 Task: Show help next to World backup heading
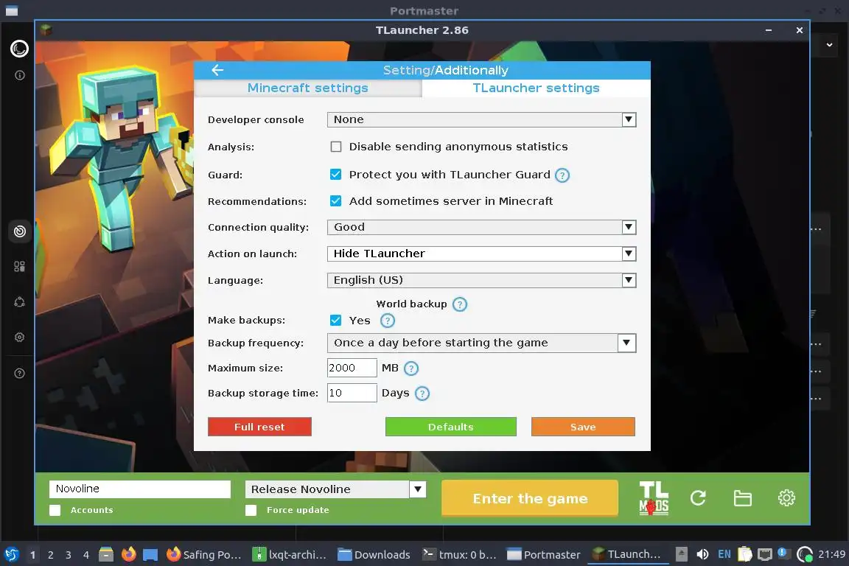click(x=460, y=304)
